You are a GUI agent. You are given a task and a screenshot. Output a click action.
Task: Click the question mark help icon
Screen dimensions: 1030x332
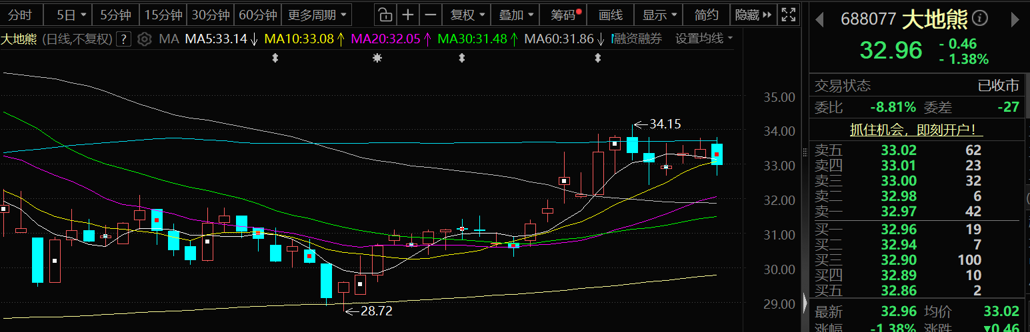tap(123, 39)
